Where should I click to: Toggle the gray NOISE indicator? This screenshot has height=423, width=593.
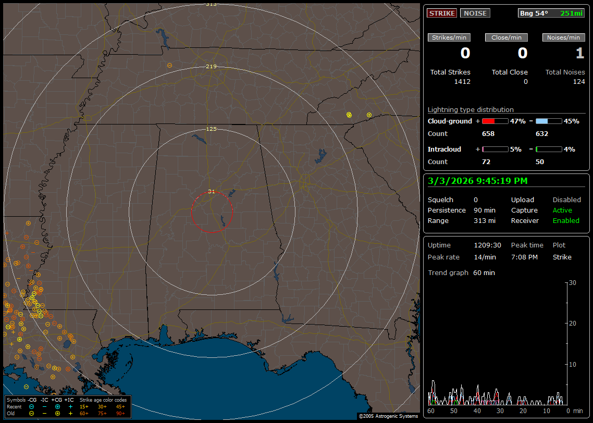(475, 13)
